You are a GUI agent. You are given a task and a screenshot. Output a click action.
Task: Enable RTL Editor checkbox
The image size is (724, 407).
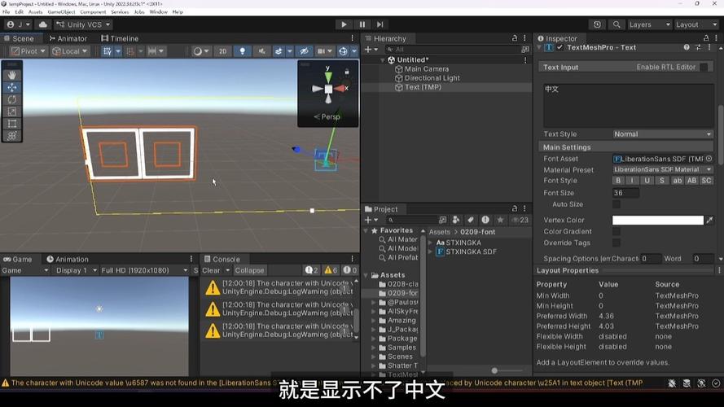click(x=704, y=68)
